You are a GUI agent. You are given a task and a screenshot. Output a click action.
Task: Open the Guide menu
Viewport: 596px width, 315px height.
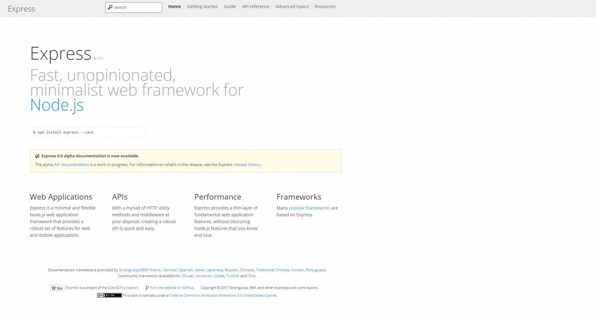pos(230,7)
